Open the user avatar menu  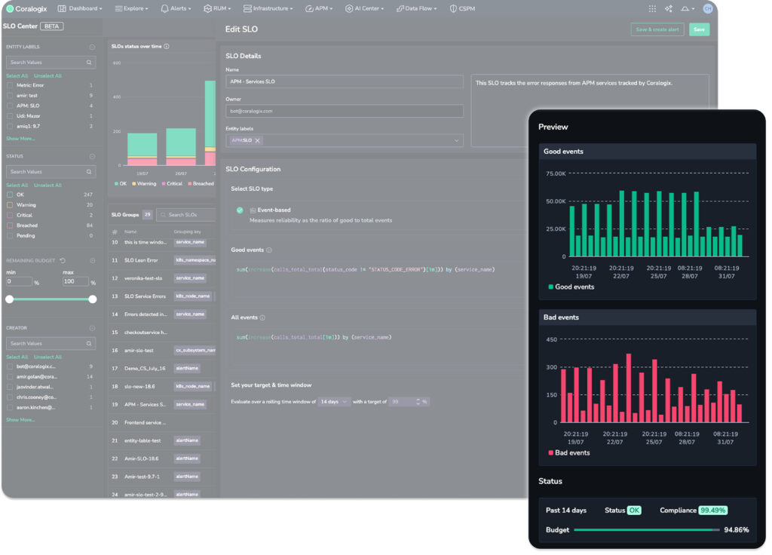click(707, 8)
